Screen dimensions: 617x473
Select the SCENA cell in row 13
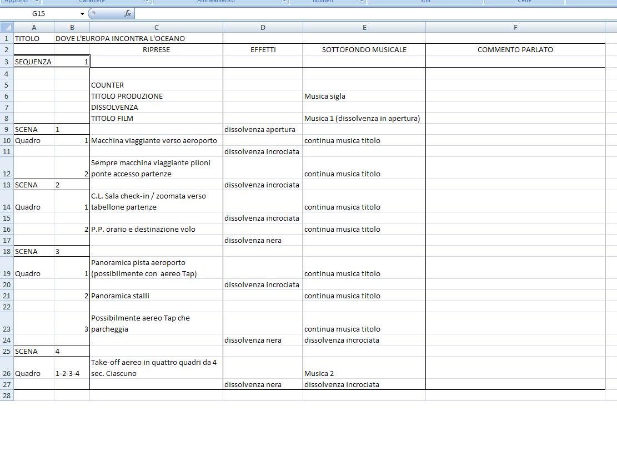(34, 185)
